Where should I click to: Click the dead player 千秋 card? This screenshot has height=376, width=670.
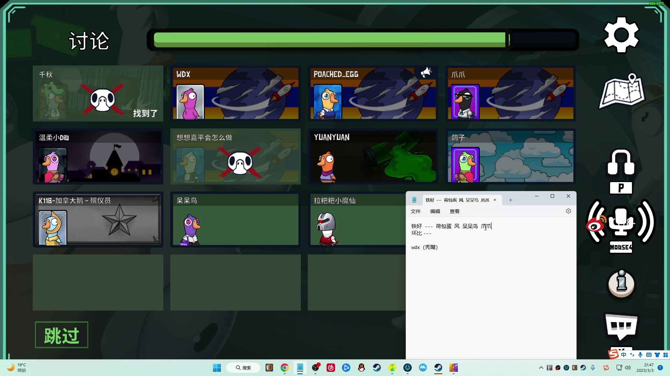click(x=98, y=93)
